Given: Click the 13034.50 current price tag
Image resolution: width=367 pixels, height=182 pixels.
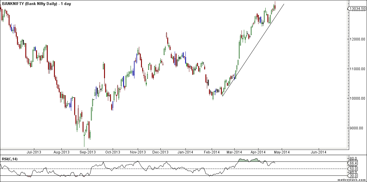Looking at the screenshot, I should 357,9.
